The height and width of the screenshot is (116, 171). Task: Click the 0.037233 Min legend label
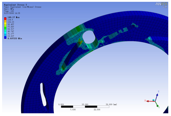pyautogui.click(x=15, y=39)
